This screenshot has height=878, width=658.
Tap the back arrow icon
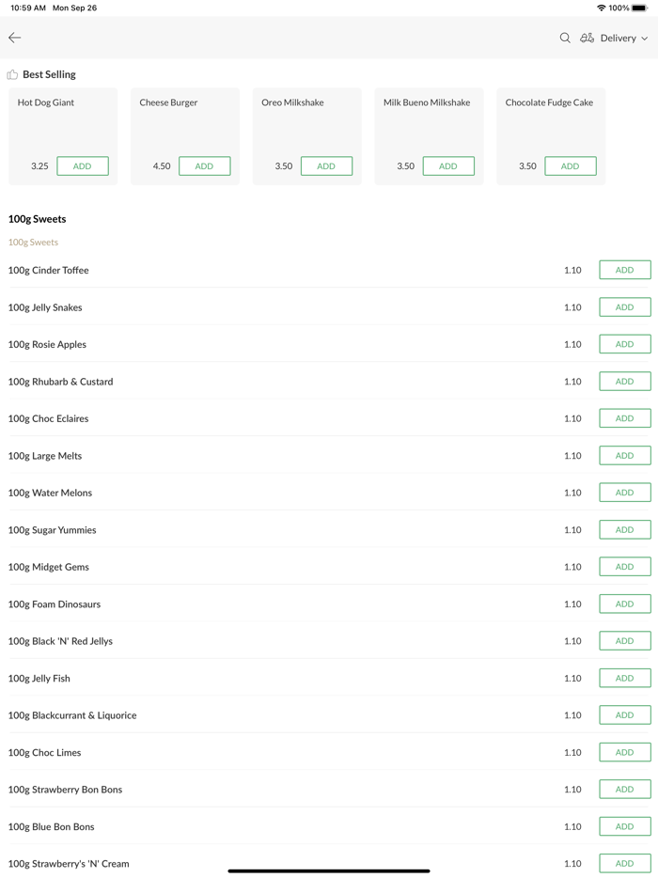(15, 38)
